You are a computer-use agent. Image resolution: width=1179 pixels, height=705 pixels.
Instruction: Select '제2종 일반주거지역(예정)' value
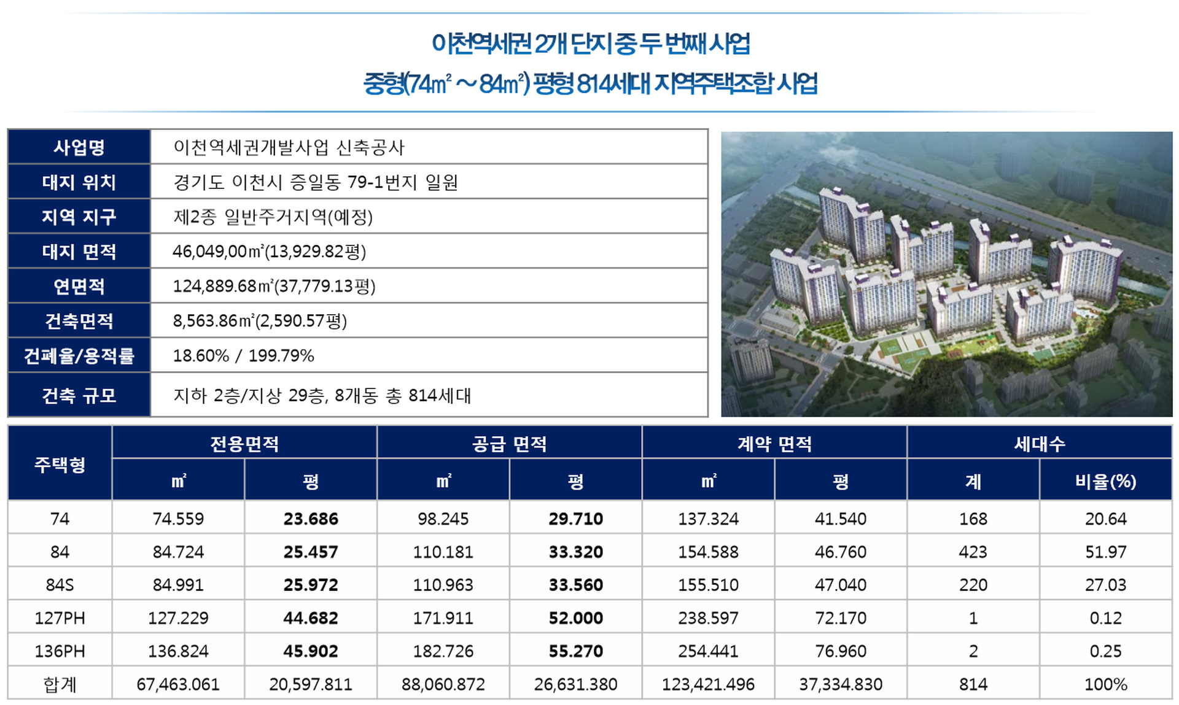pos(273,217)
